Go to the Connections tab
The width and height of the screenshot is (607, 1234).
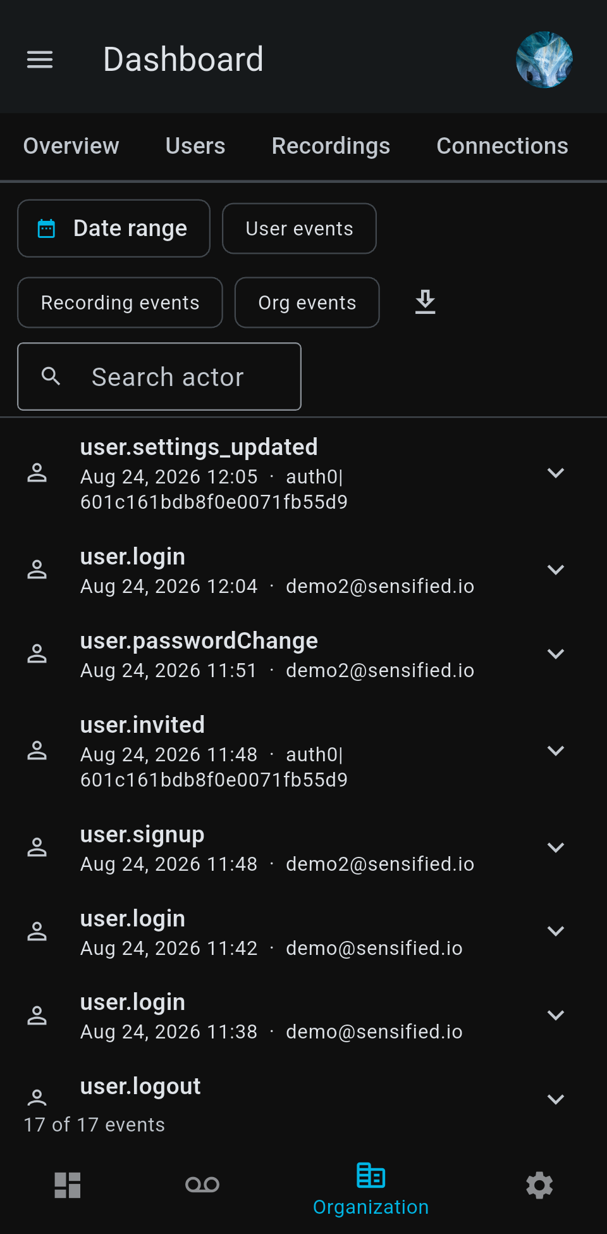click(x=503, y=146)
